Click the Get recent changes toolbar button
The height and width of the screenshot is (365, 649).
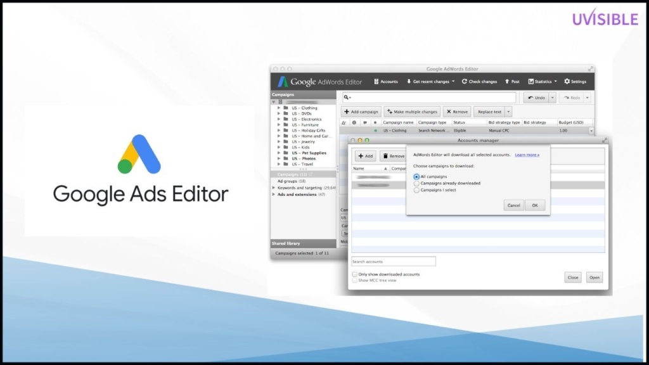(x=430, y=82)
